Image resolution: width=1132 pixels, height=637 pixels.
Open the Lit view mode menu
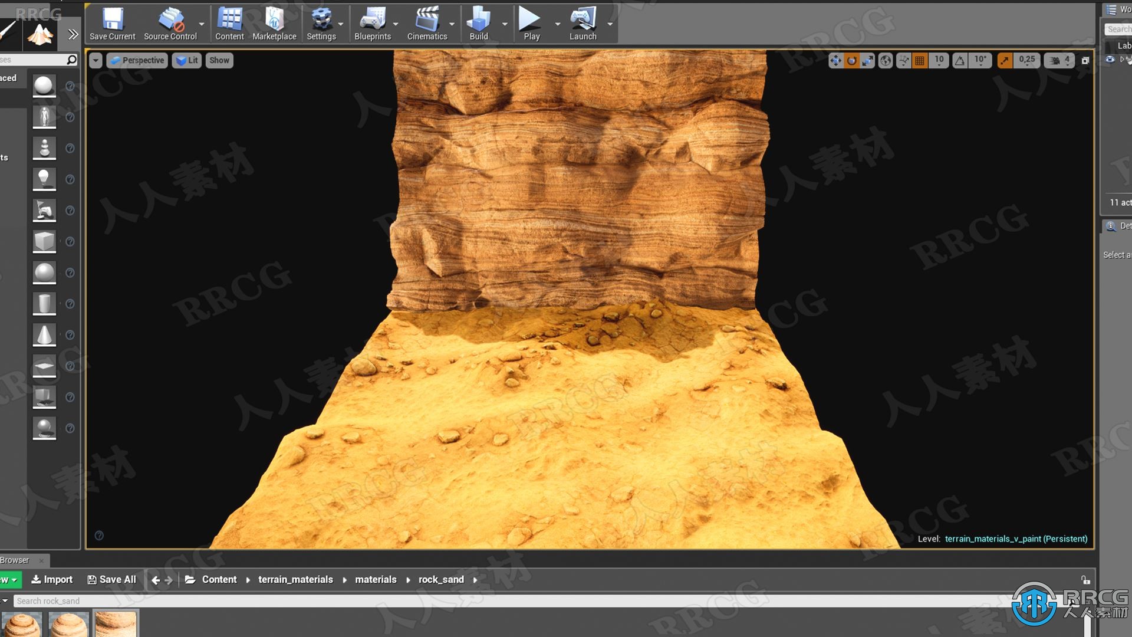point(187,60)
